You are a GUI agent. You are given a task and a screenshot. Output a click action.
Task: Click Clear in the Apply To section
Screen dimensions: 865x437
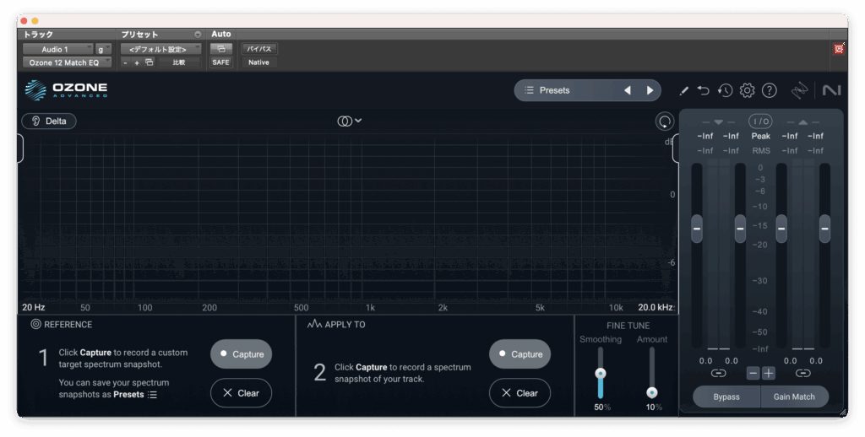pyautogui.click(x=520, y=393)
